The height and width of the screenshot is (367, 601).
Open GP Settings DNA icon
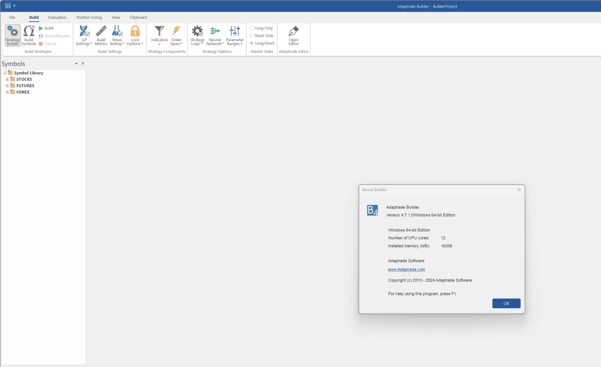pos(84,32)
